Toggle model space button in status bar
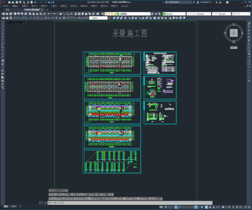 (x=161, y=207)
